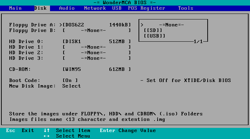Click the 'Store the images under' help line

coord(106,114)
